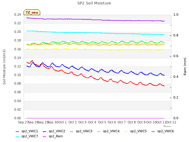Click the Oct 8 x-axis tick label
Screen dimensions: 189x142
(x=132, y=122)
